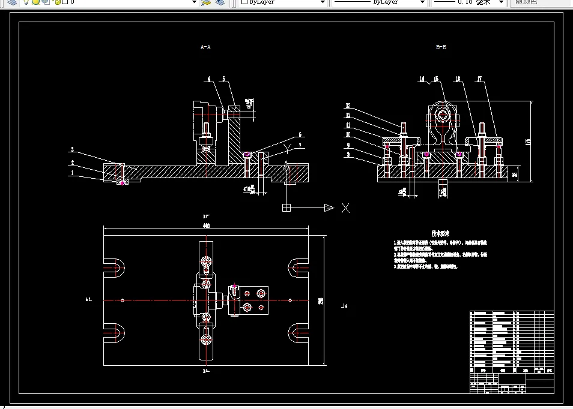Toggle the sun freeze/thaw icon for layer 0
Image resolution: width=573 pixels, height=409 pixels.
36,2
